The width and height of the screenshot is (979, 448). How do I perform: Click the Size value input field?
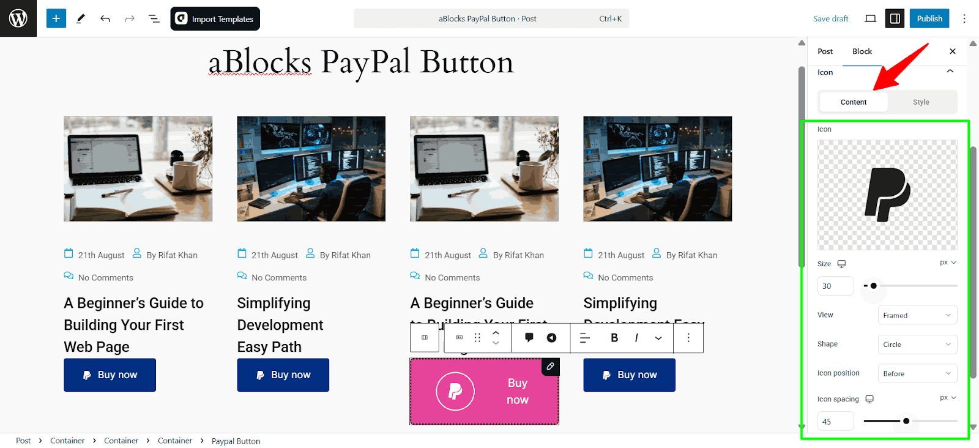[x=835, y=286]
